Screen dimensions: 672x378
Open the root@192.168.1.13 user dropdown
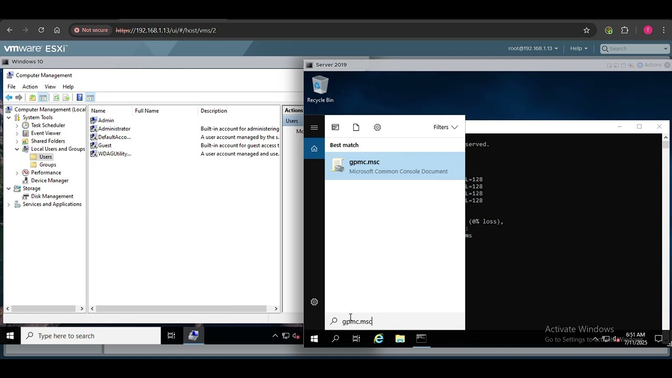pos(532,48)
